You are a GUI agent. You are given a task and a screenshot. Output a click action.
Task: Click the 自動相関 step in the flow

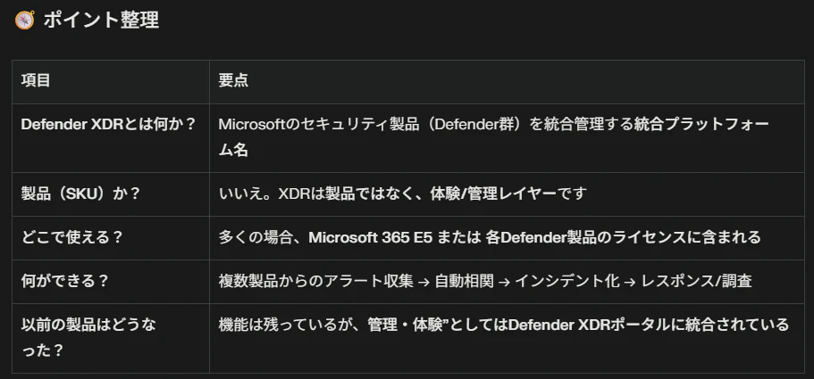[x=464, y=281]
